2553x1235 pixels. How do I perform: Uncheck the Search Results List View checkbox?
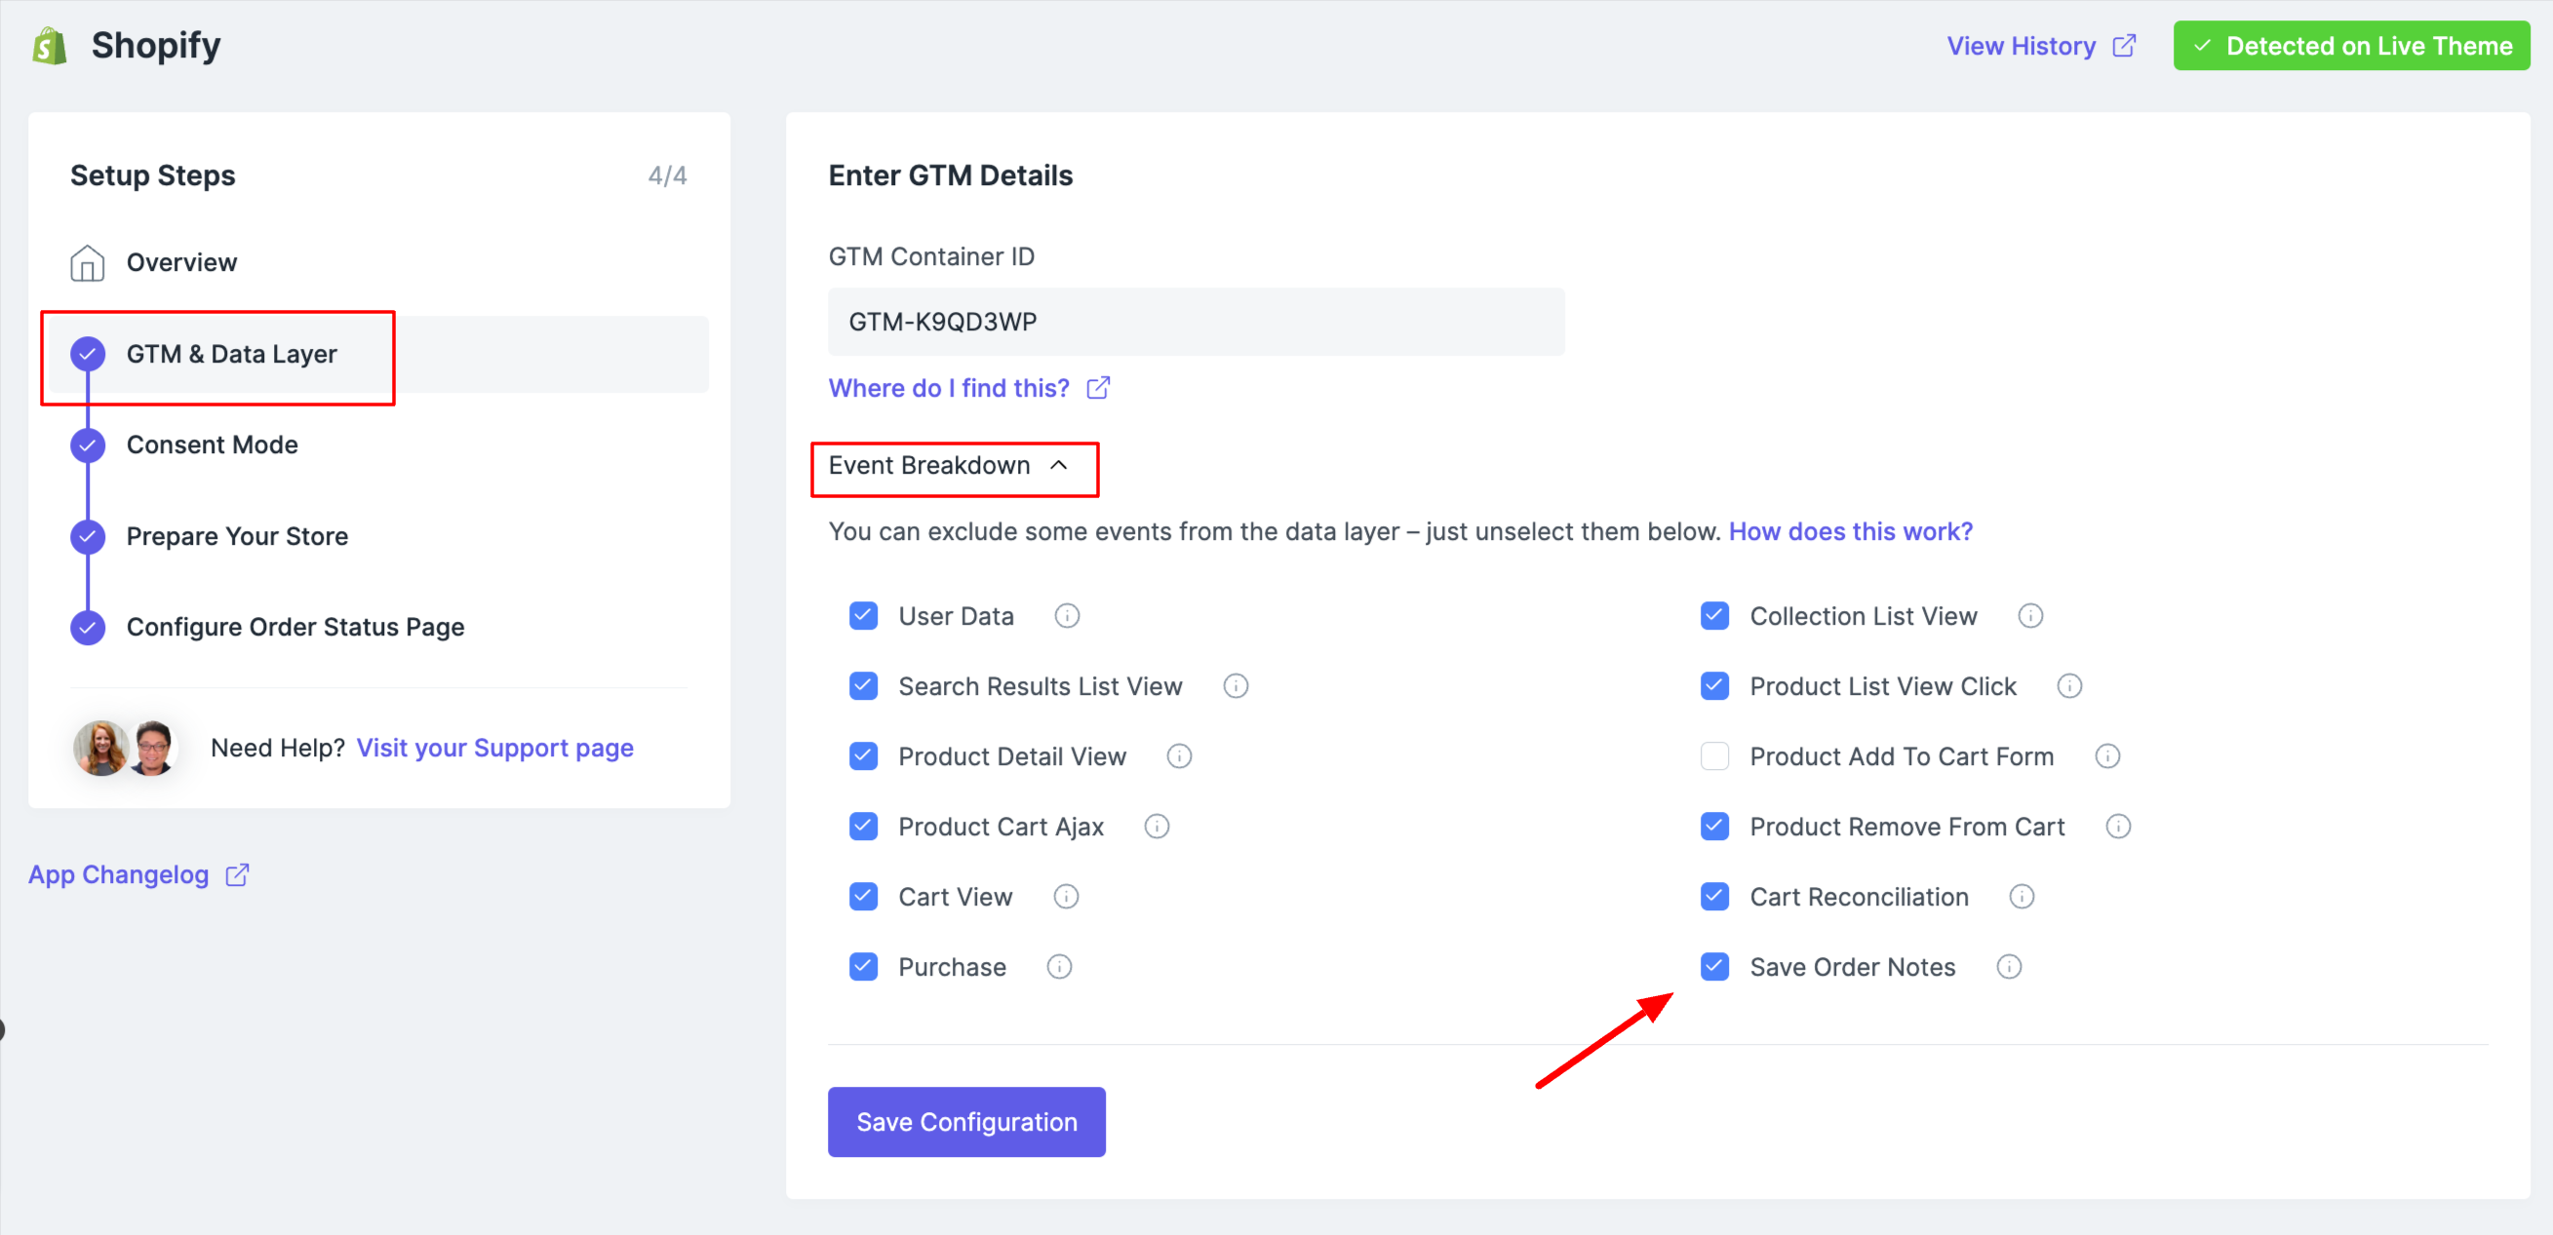tap(863, 686)
